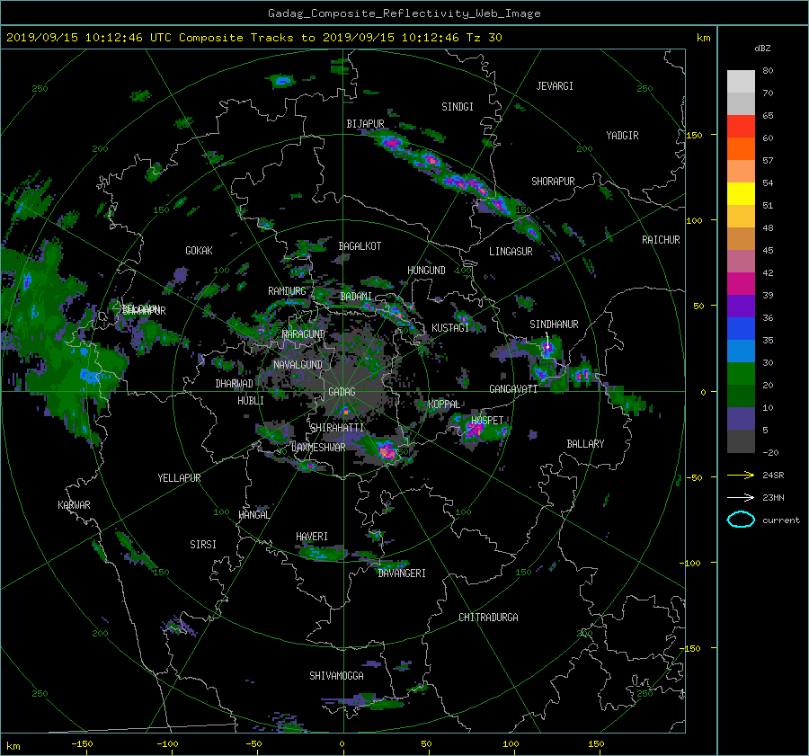The width and height of the screenshot is (809, 756).
Task: Click the KARWAR city label
Action: (75, 505)
